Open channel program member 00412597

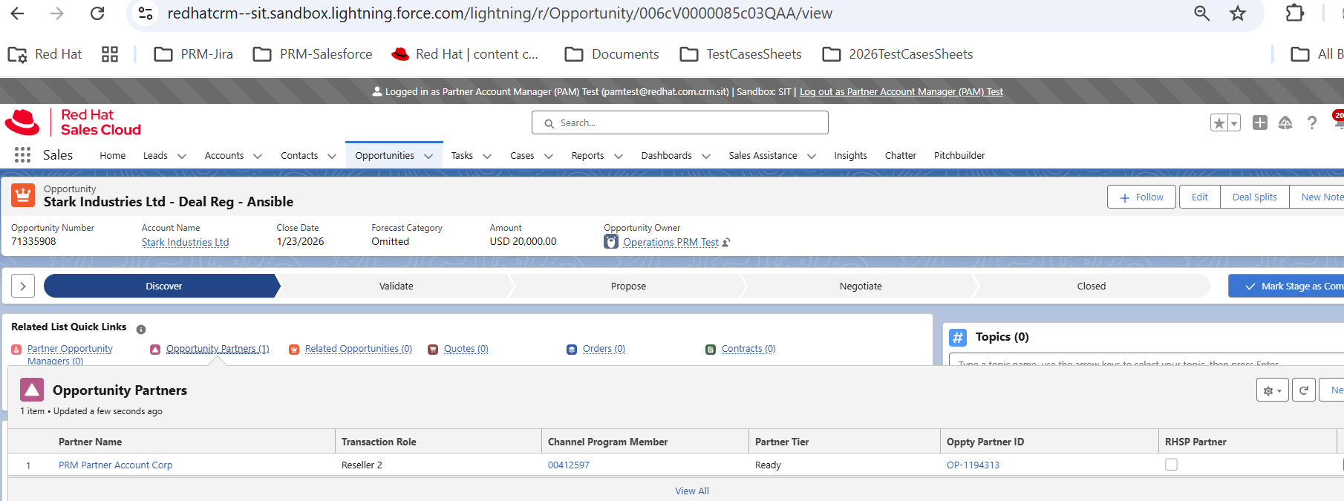point(569,465)
